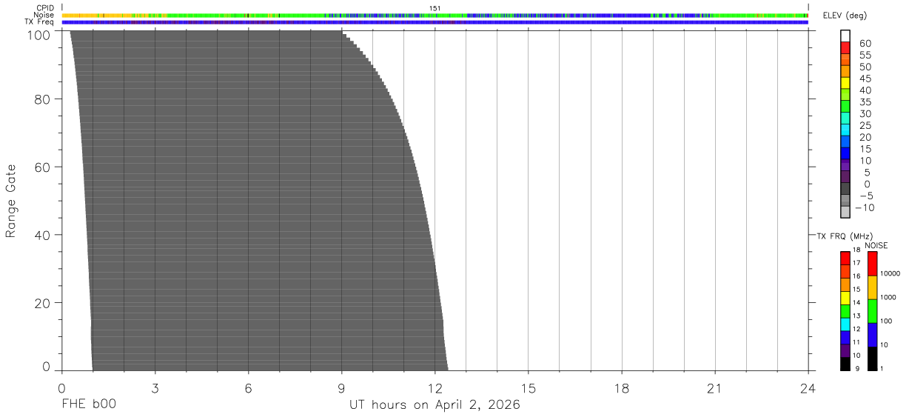Image resolution: width=909 pixels, height=420 pixels.
Task: Click the 14 label on TX FRQ colorbar
Action: coord(856,302)
